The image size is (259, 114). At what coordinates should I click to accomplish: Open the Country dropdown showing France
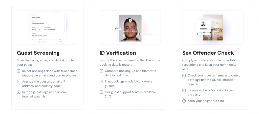pos(36,29)
